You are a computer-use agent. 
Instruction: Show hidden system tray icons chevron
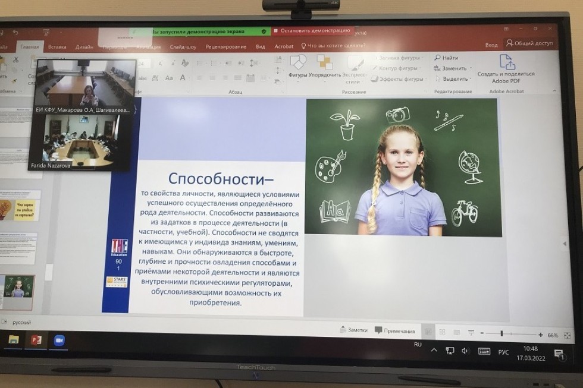coord(434,350)
